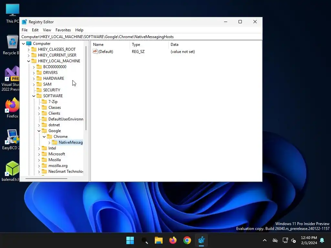Open the Help menu

click(x=79, y=30)
